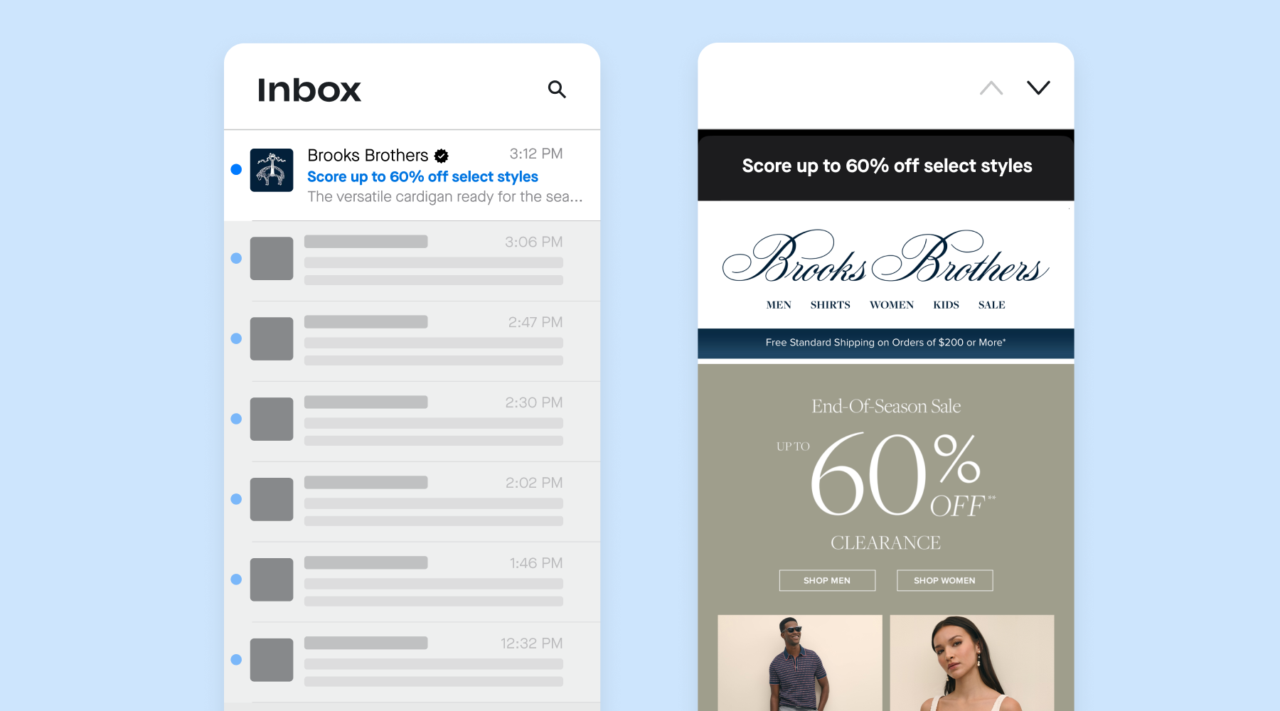This screenshot has width=1280, height=711.
Task: Toggle the unread dot on the Brooks Brothers email
Action: 235,171
